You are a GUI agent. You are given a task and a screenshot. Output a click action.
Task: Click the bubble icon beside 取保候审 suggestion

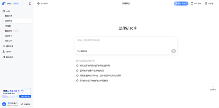click(x=77, y=71)
